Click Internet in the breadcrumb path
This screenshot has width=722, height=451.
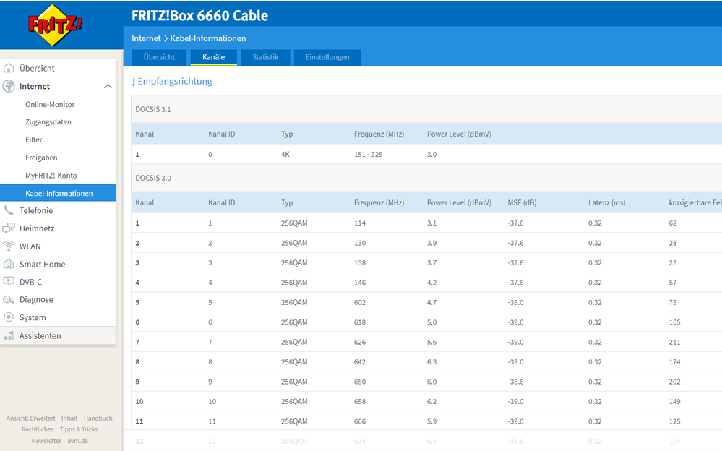point(146,38)
